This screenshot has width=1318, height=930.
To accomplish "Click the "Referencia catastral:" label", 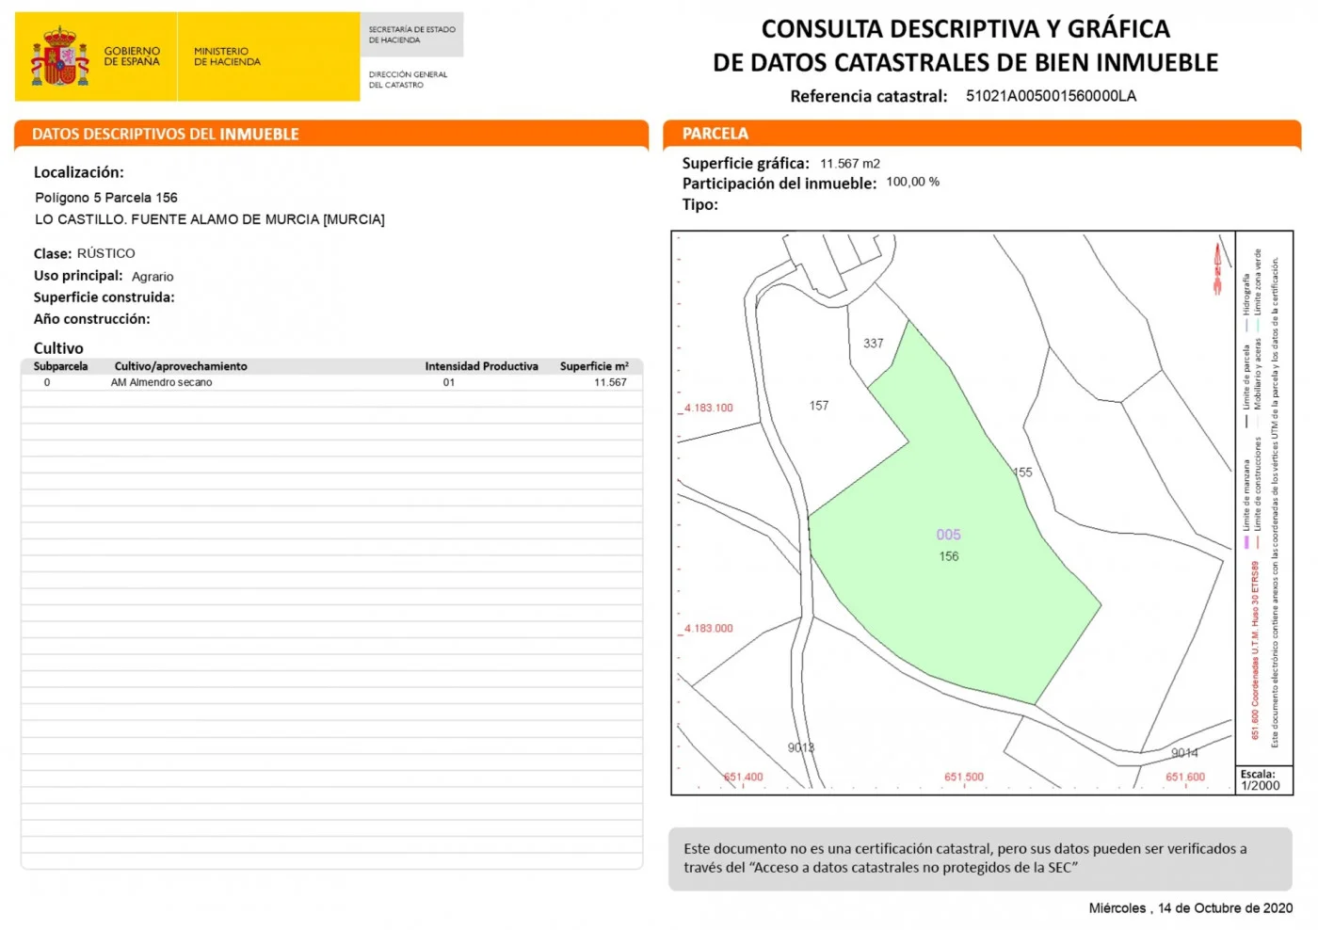I will pyautogui.click(x=868, y=96).
